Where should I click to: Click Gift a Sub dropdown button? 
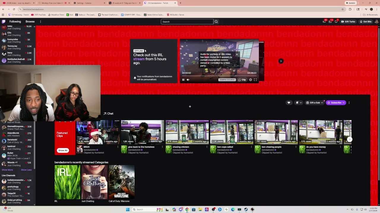314,103
